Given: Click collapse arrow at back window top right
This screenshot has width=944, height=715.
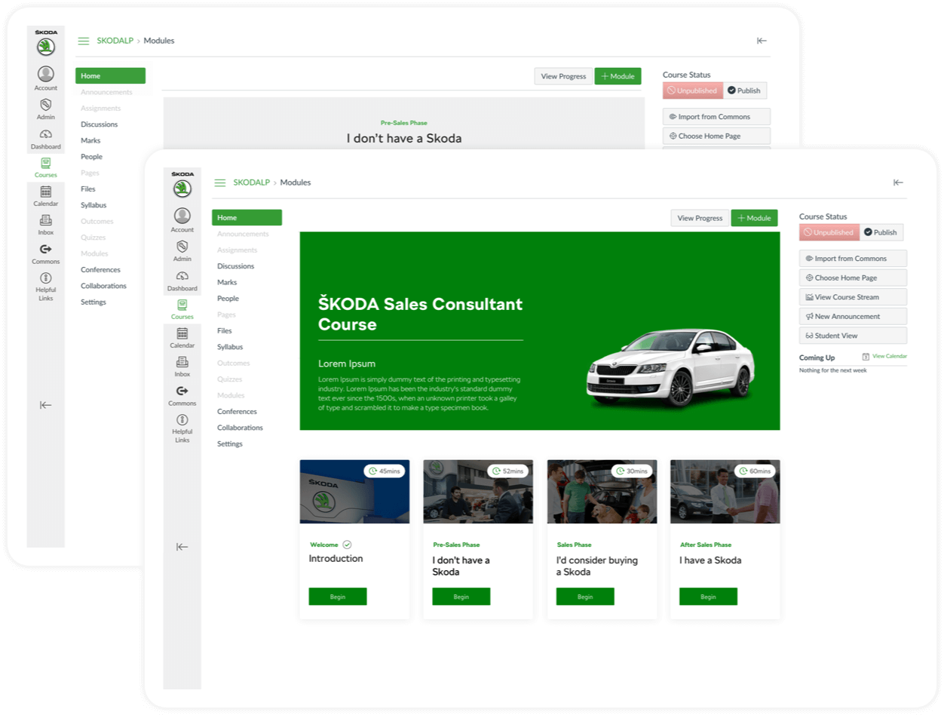Looking at the screenshot, I should 762,41.
